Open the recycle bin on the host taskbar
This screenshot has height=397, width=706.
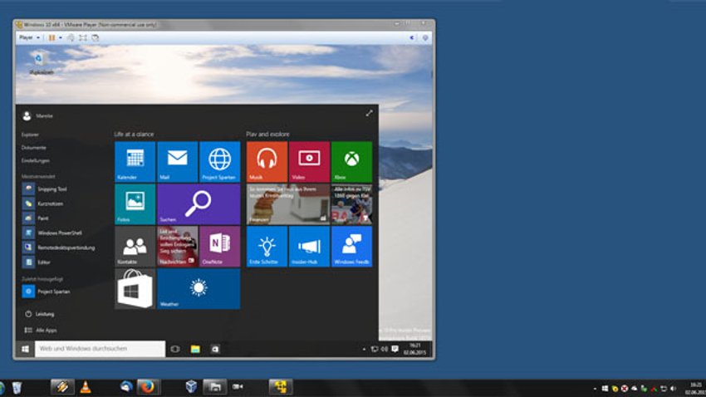click(x=17, y=388)
